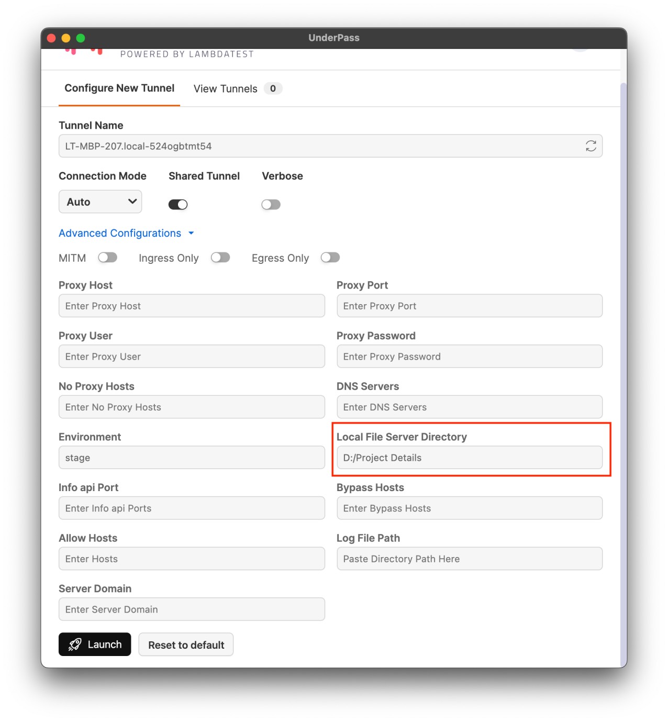Collapse the Advanced Configurations section
668x722 pixels.
click(x=126, y=234)
